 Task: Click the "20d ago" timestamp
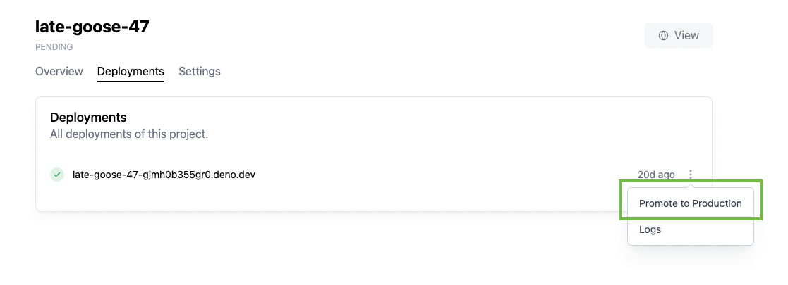[656, 175]
